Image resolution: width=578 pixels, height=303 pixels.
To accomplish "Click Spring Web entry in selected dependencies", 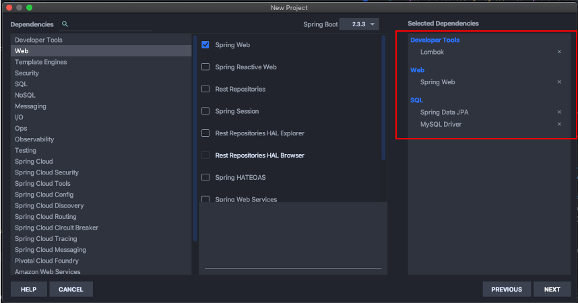I will (x=438, y=82).
